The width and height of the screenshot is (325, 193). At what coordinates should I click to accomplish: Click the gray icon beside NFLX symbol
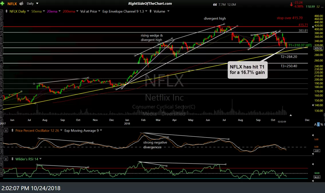tap(21, 3)
